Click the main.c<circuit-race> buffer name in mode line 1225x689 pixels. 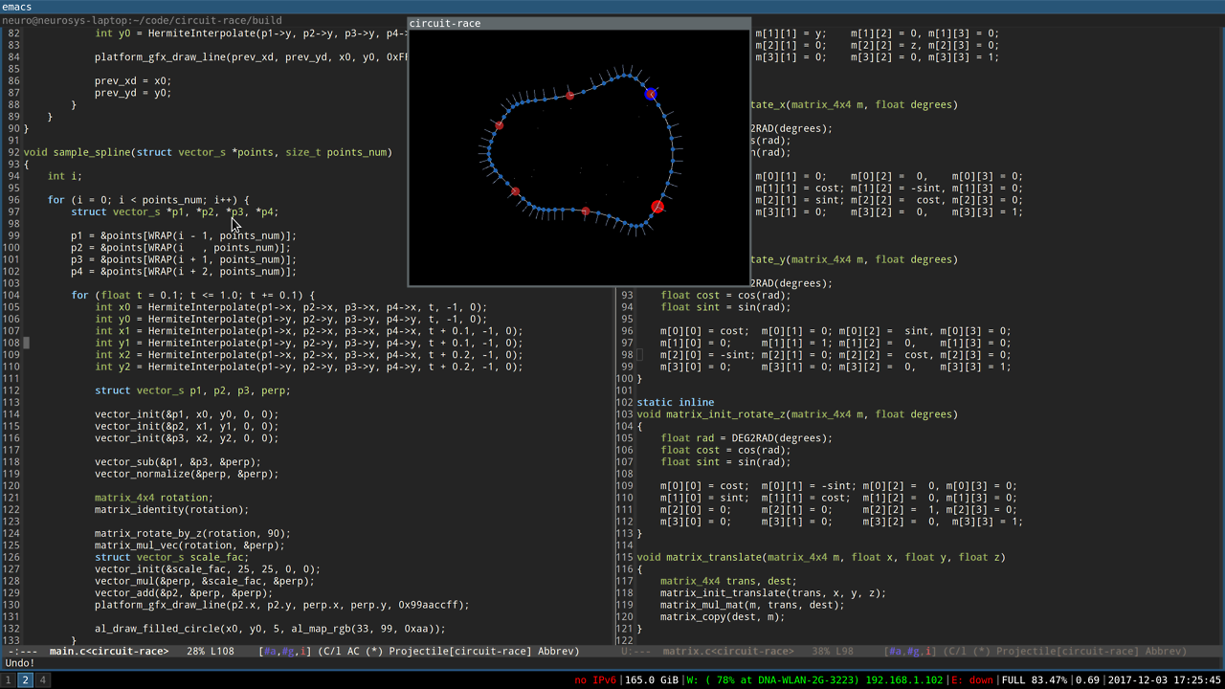pos(109,652)
